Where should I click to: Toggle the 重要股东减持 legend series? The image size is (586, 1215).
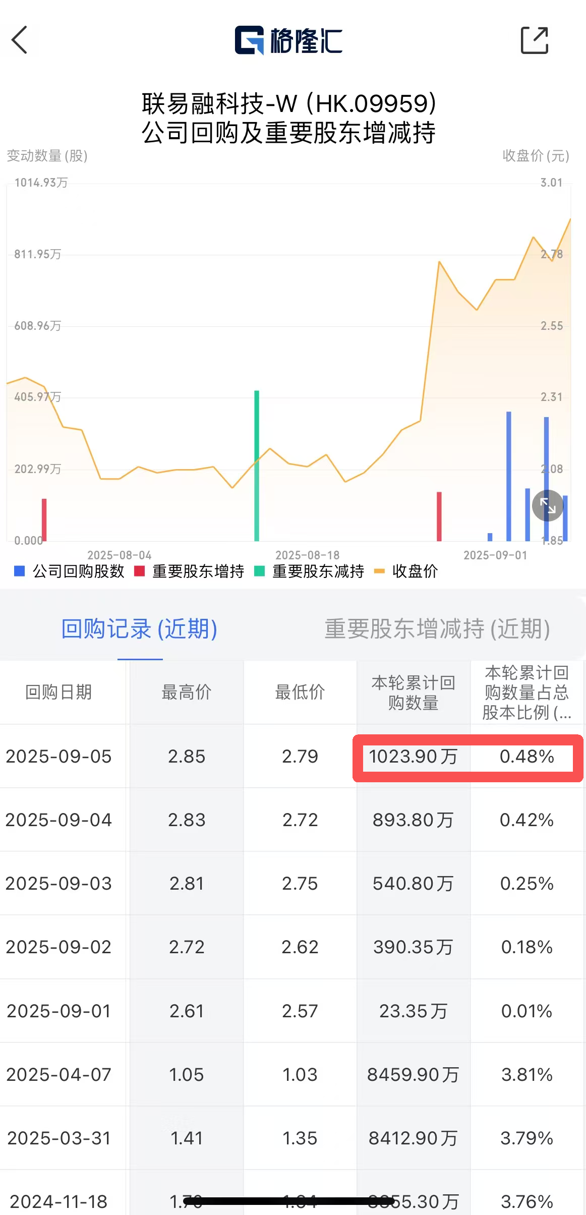pos(309,571)
